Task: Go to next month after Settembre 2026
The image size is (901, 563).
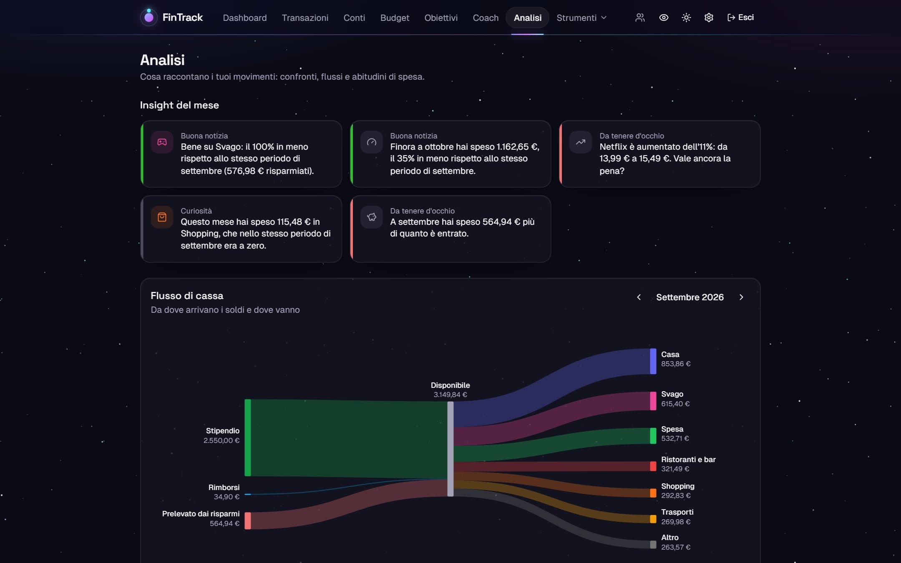Action: point(741,297)
